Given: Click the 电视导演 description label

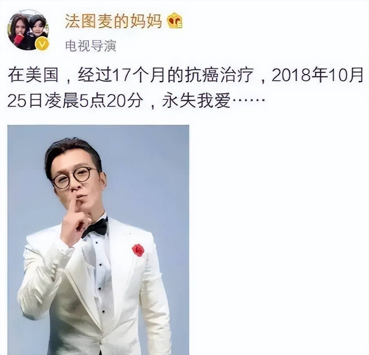Looking at the screenshot, I should (x=91, y=46).
